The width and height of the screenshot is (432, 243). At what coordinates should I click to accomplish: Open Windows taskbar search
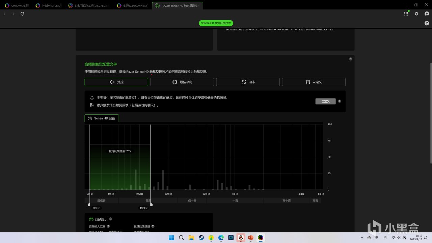[x=181, y=238]
